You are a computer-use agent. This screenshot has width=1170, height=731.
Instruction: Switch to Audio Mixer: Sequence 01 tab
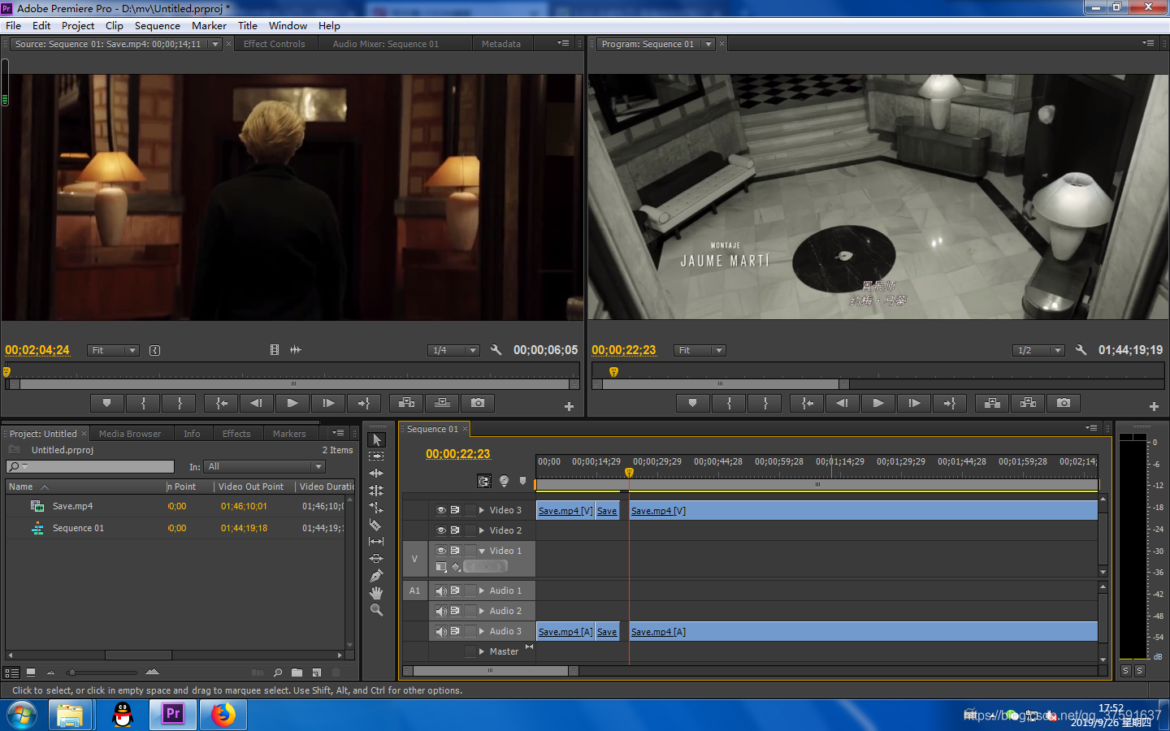click(x=385, y=44)
